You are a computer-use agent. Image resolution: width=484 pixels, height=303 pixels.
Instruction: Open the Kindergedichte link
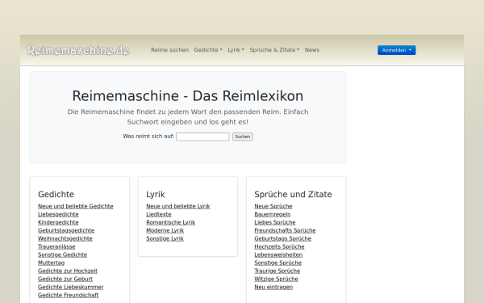(x=58, y=222)
